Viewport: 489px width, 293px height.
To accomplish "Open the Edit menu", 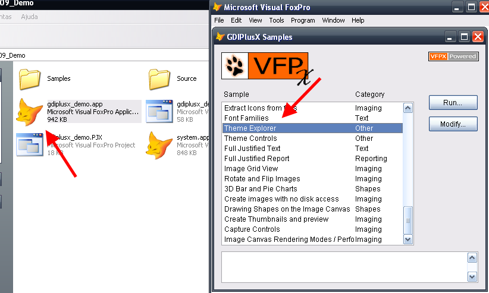I will (236, 20).
